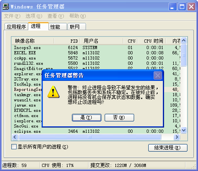The width and height of the screenshot is (198, 171).
Task: Sort by CPU column header
Action: coord(131,41)
